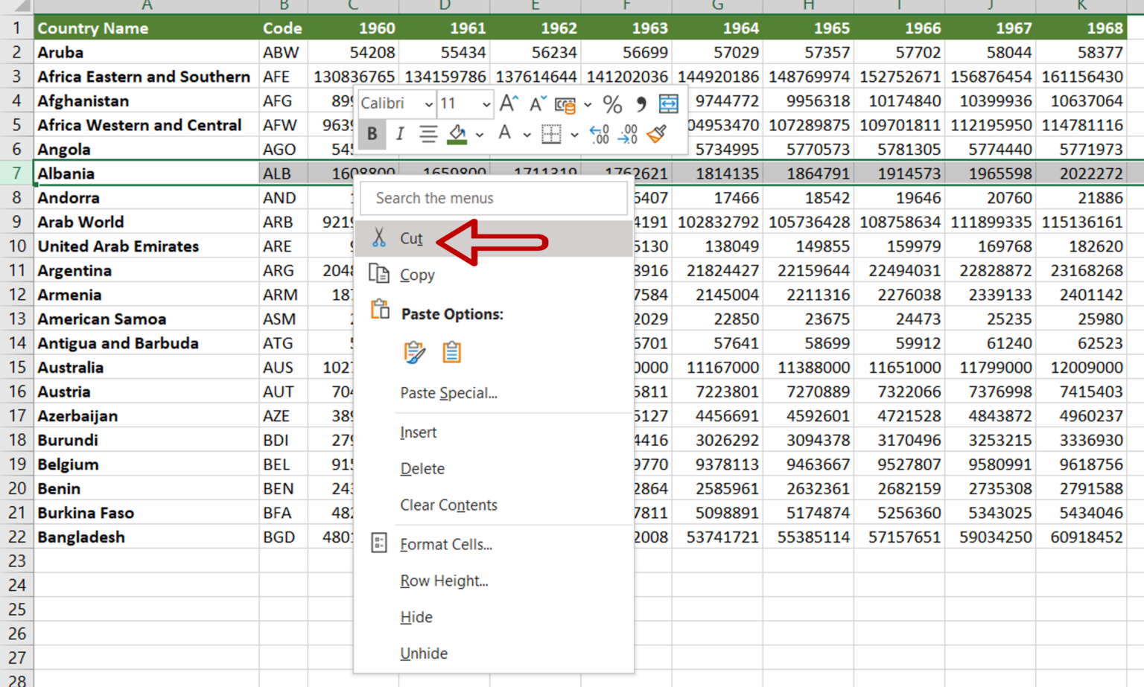The width and height of the screenshot is (1144, 687).
Task: Click the AFG code cell
Action: point(283,100)
